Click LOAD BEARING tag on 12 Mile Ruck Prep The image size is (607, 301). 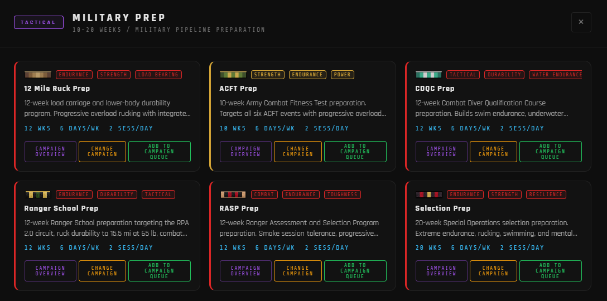pyautogui.click(x=158, y=75)
